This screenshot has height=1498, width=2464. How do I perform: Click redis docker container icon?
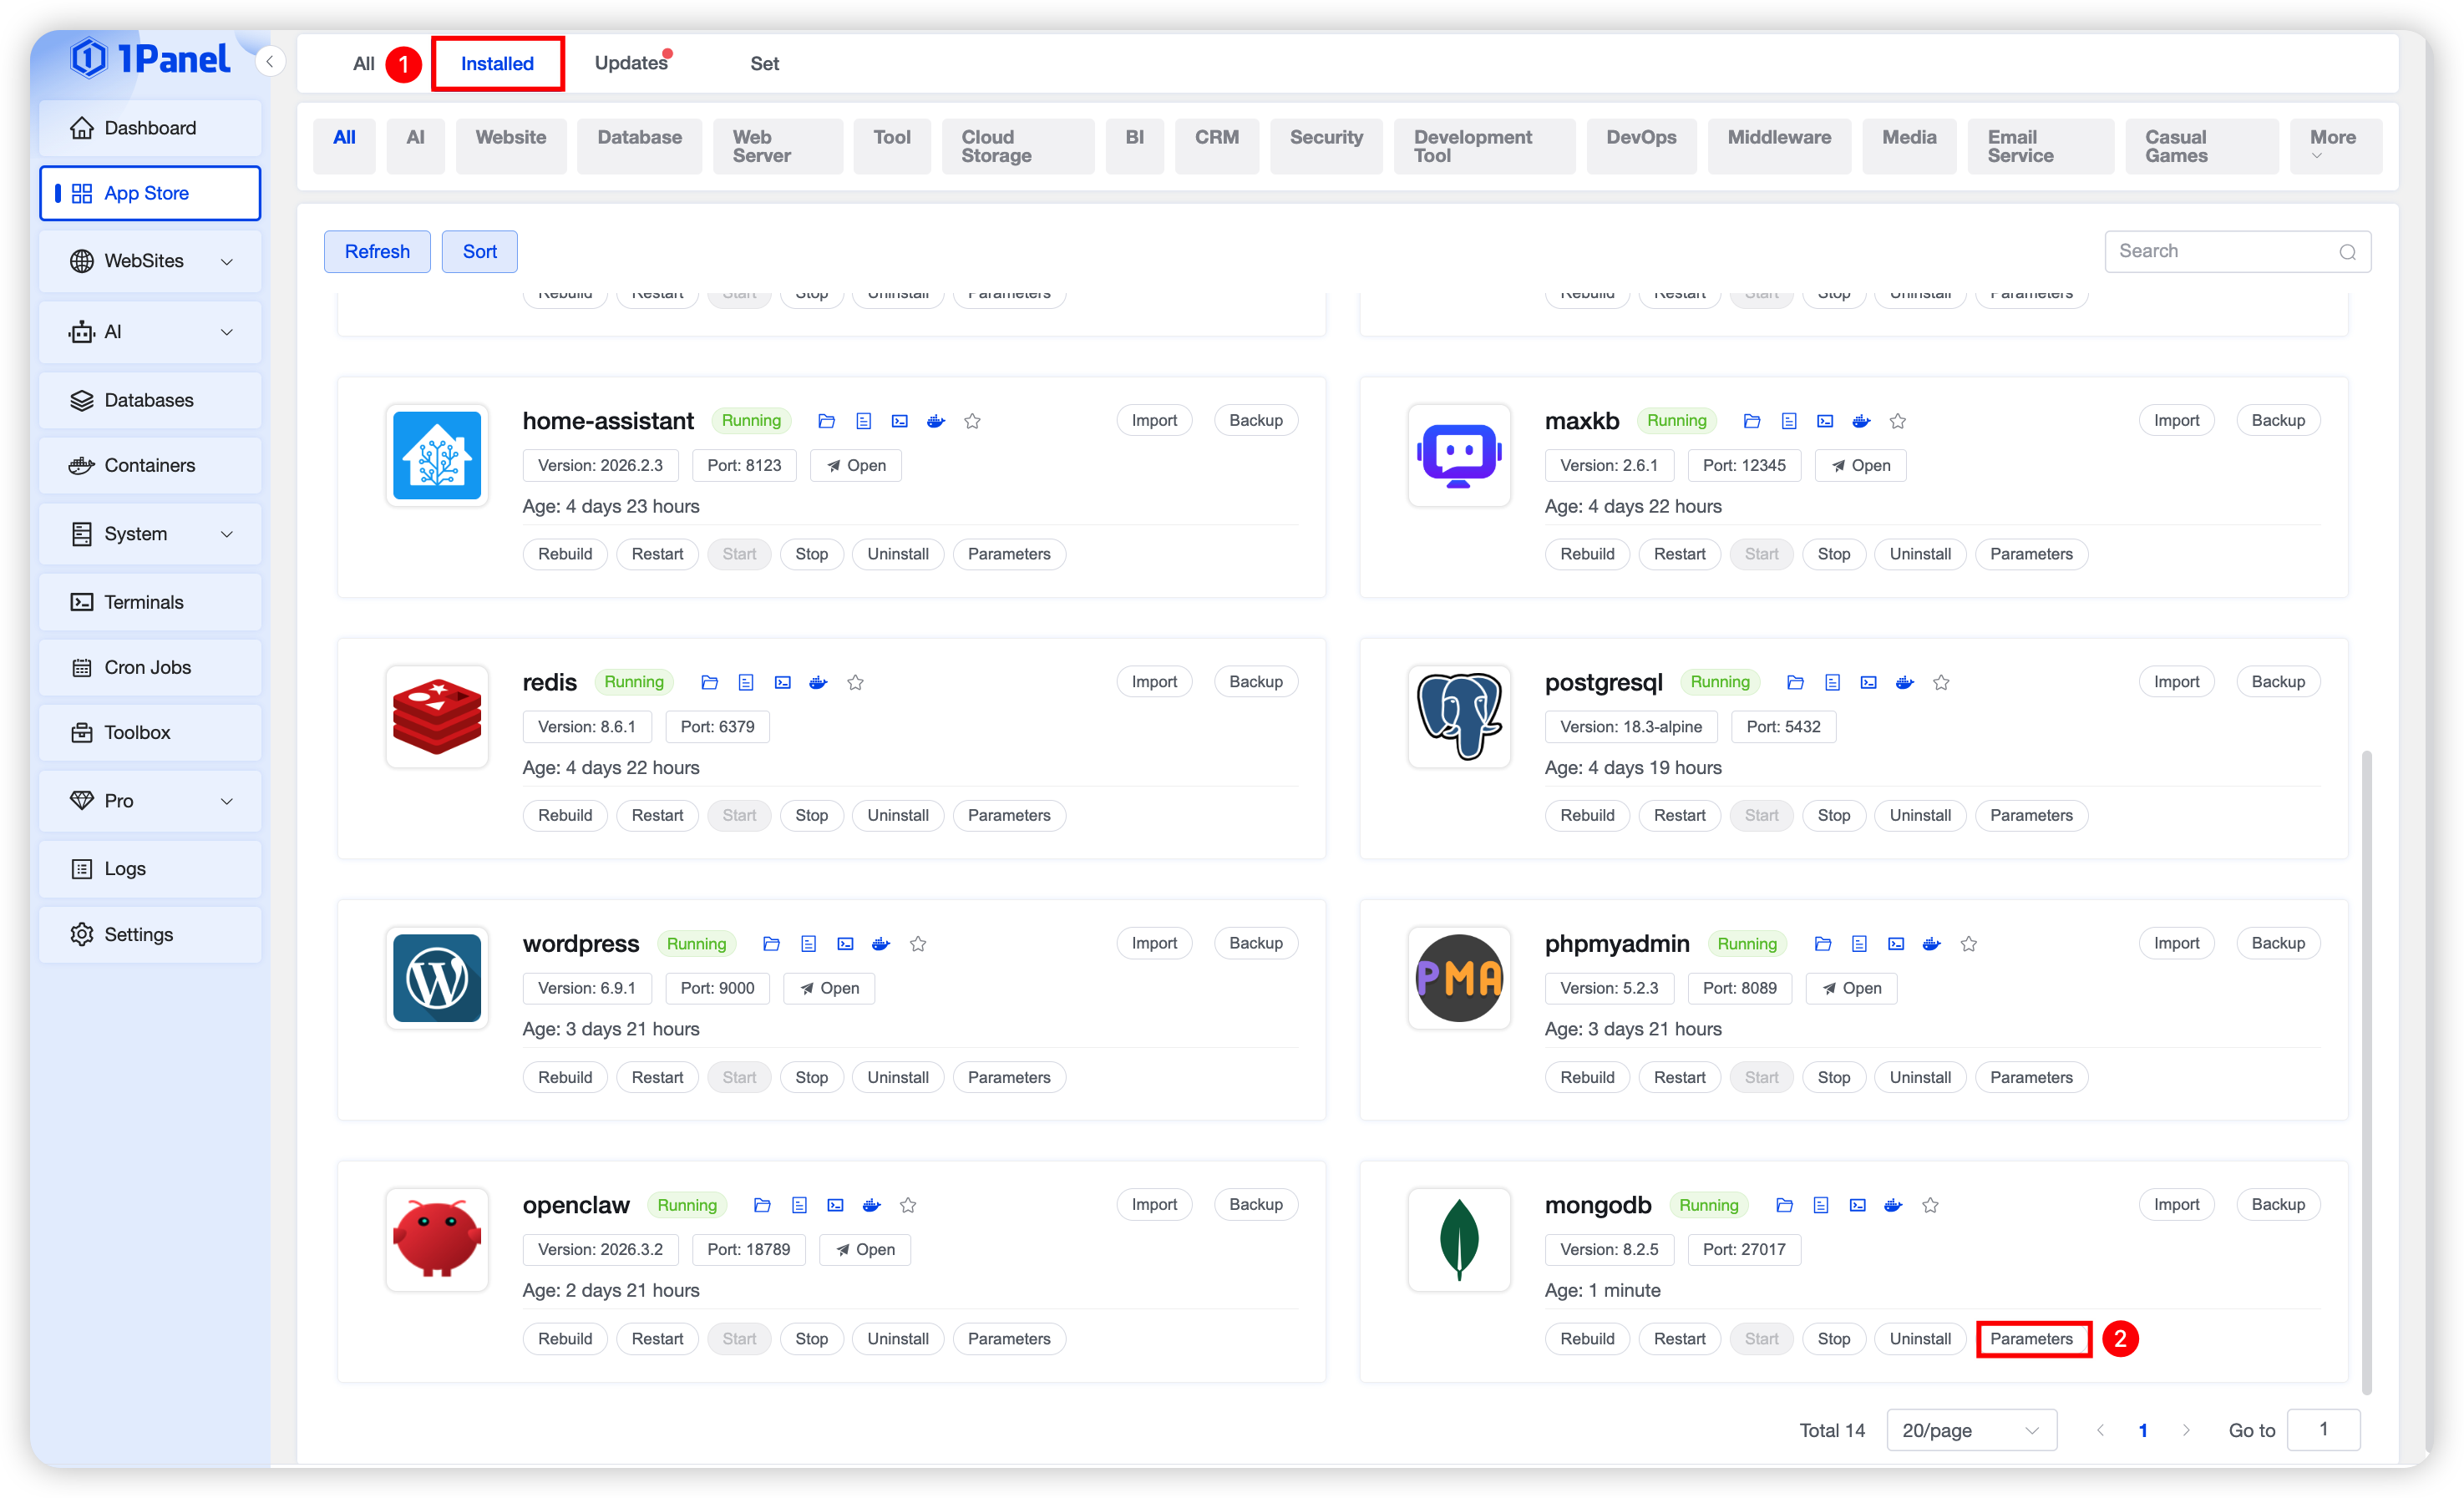(x=818, y=682)
